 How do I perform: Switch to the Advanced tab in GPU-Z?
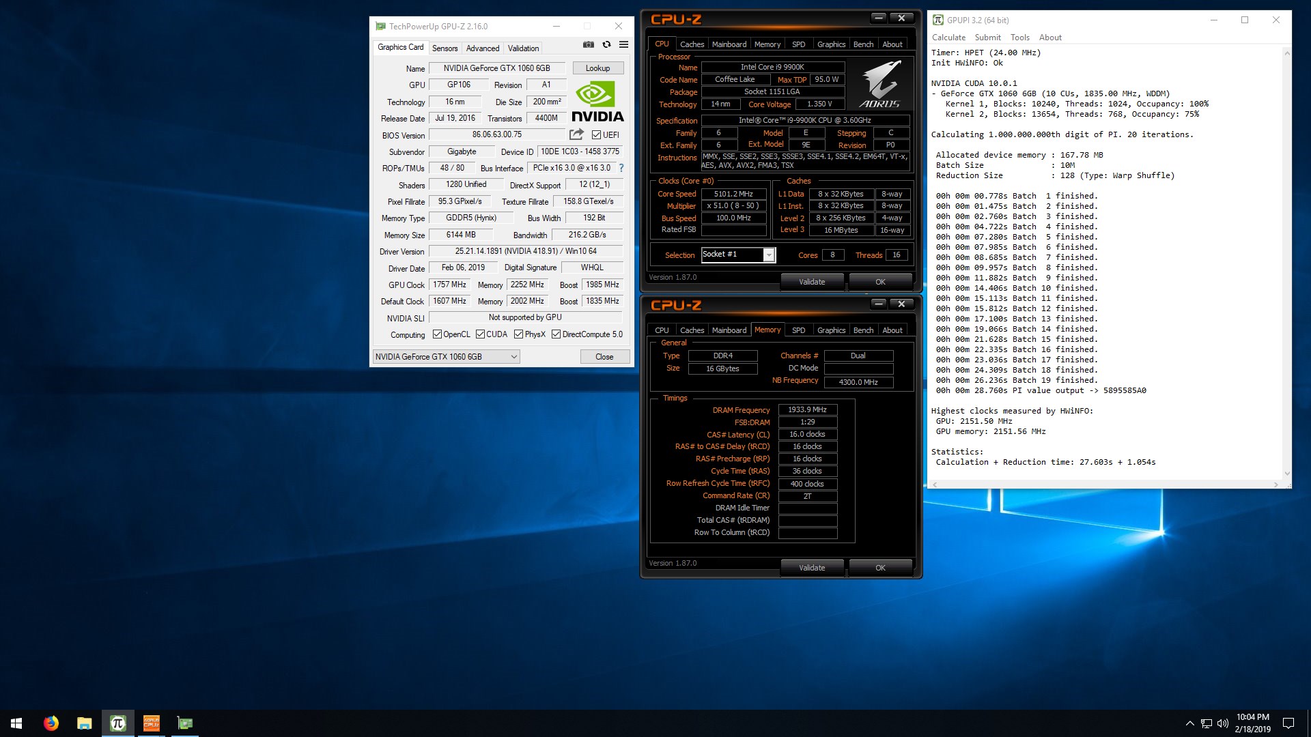click(x=483, y=48)
